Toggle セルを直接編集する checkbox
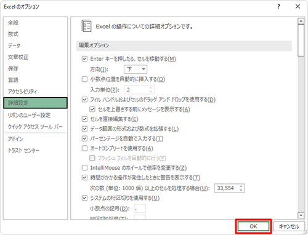Image resolution: width=308 pixels, height=235 pixels. pos(84,119)
